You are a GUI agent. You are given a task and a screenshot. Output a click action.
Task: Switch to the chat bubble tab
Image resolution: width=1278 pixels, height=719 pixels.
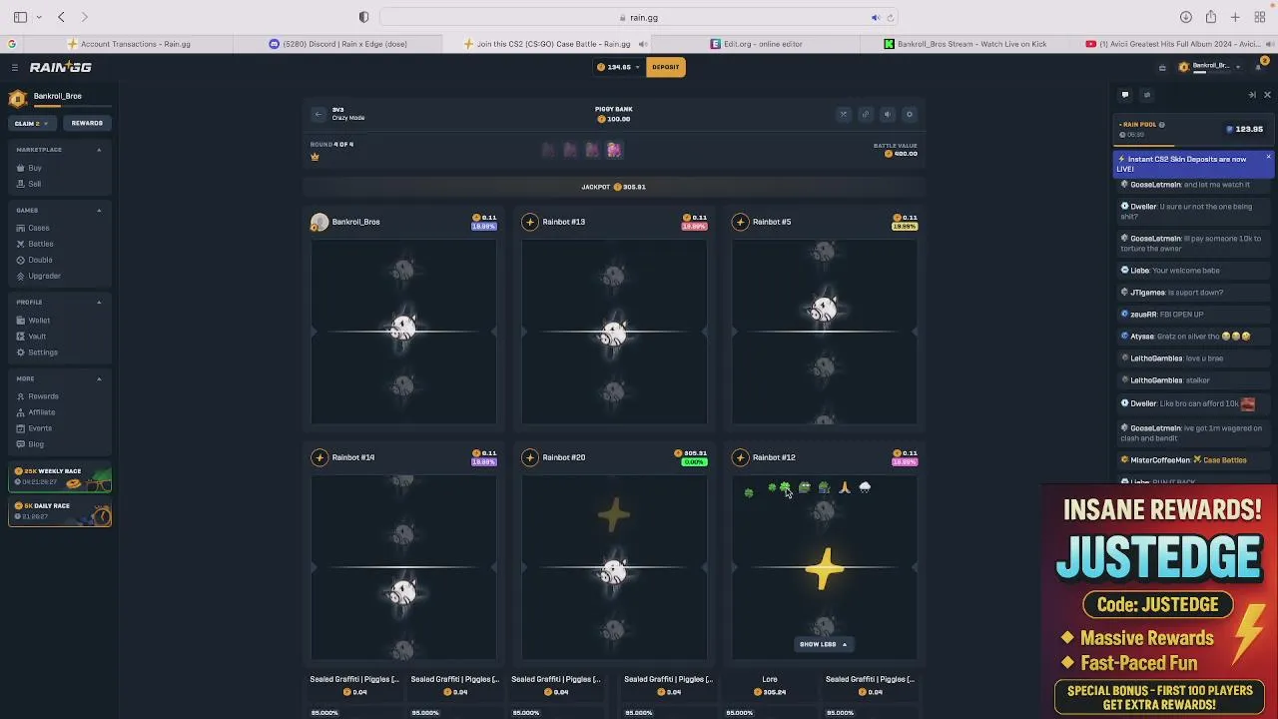pyautogui.click(x=1125, y=95)
